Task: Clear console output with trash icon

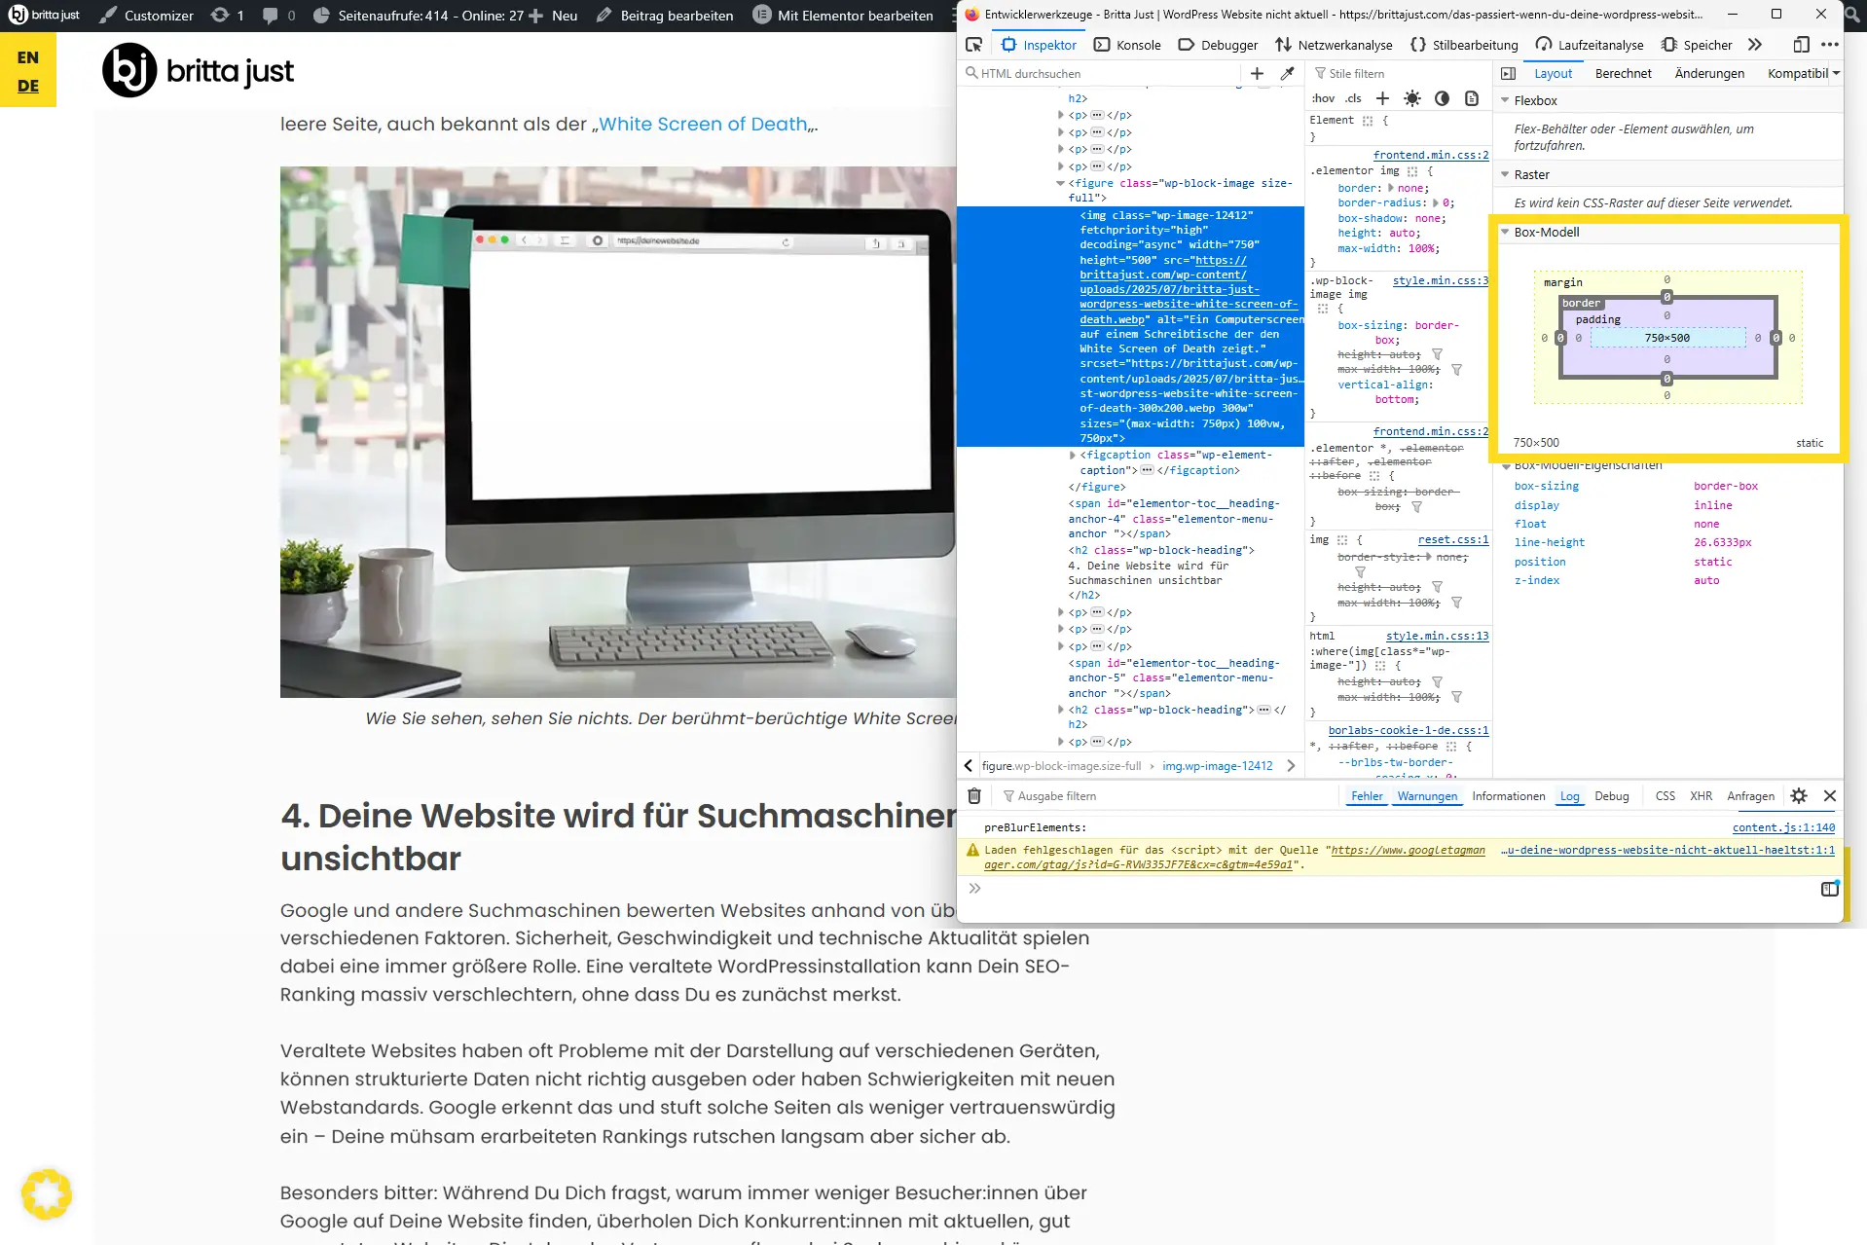Action: pyautogui.click(x=974, y=796)
